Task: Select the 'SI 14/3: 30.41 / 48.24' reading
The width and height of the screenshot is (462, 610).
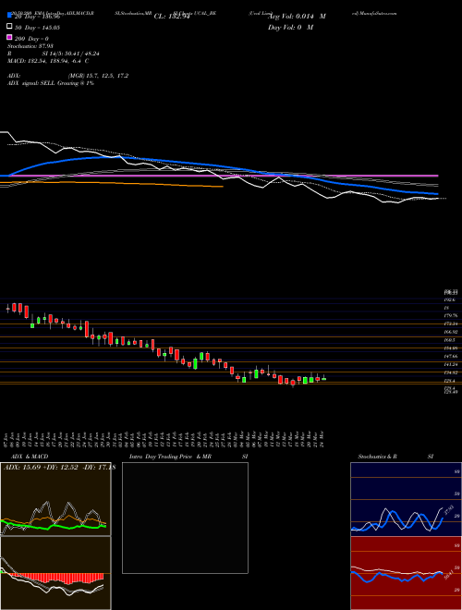Action: pos(71,54)
